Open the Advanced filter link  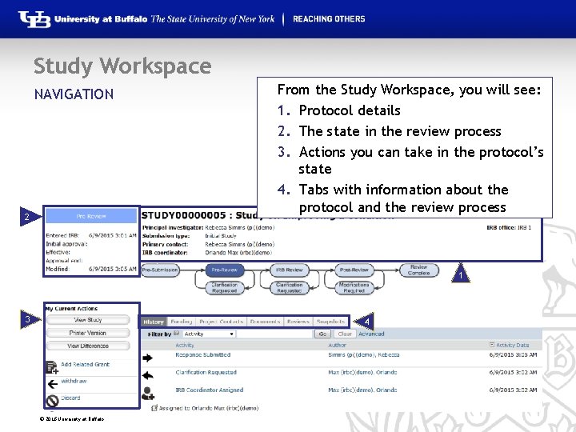[371, 334]
